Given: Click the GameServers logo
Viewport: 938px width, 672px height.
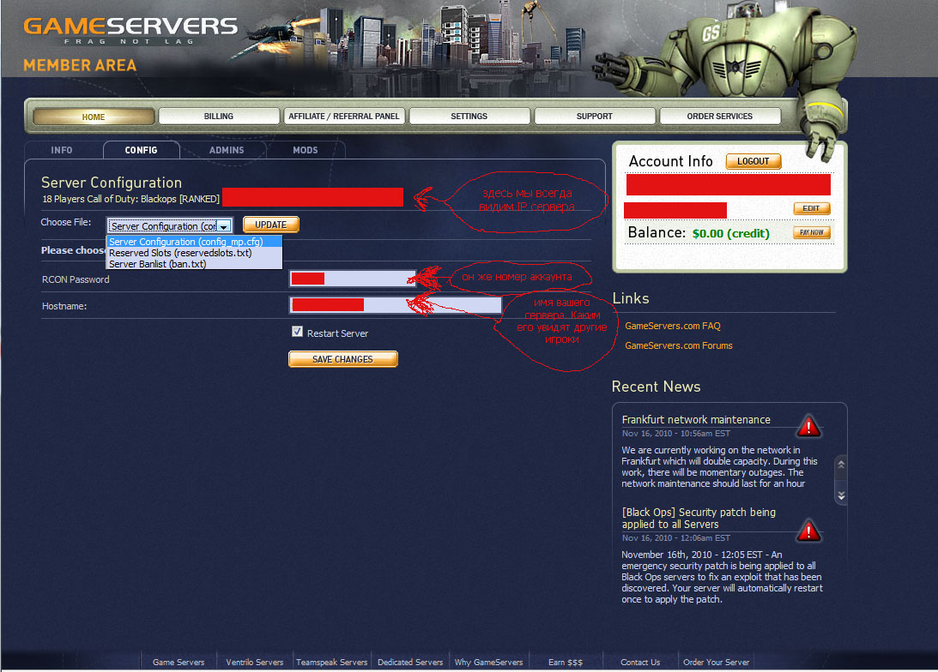Looking at the screenshot, I should click(130, 30).
